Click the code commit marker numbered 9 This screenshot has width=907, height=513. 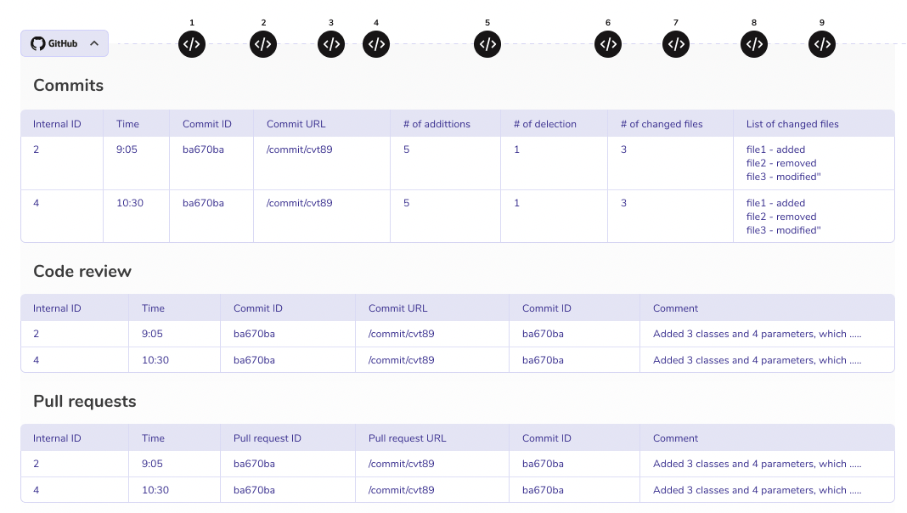click(822, 44)
